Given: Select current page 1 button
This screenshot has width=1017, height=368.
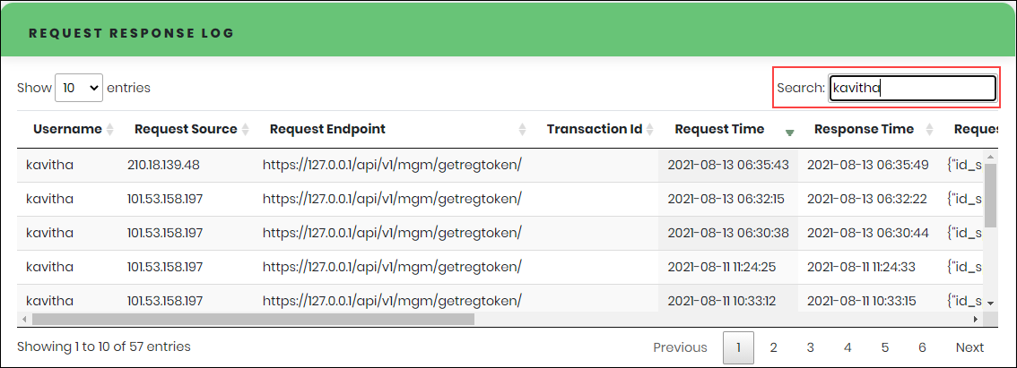Looking at the screenshot, I should pos(738,348).
